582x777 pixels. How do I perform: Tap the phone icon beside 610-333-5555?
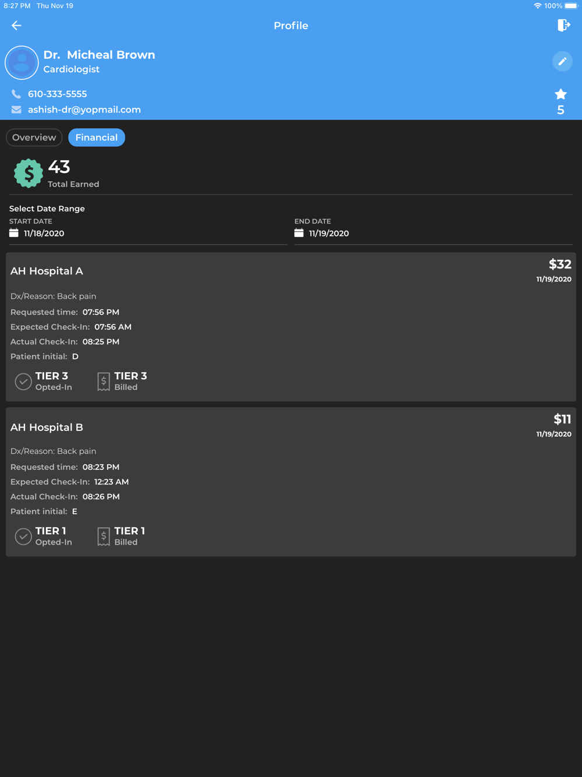click(16, 94)
